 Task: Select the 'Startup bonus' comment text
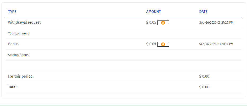[18, 55]
